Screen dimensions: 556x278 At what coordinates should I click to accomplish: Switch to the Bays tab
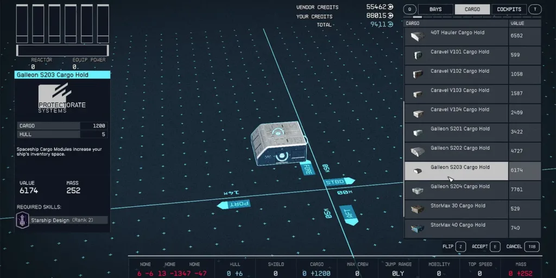tap(435, 9)
